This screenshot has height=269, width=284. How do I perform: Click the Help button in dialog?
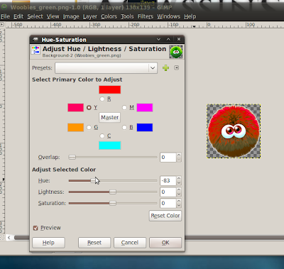pyautogui.click(x=48, y=243)
